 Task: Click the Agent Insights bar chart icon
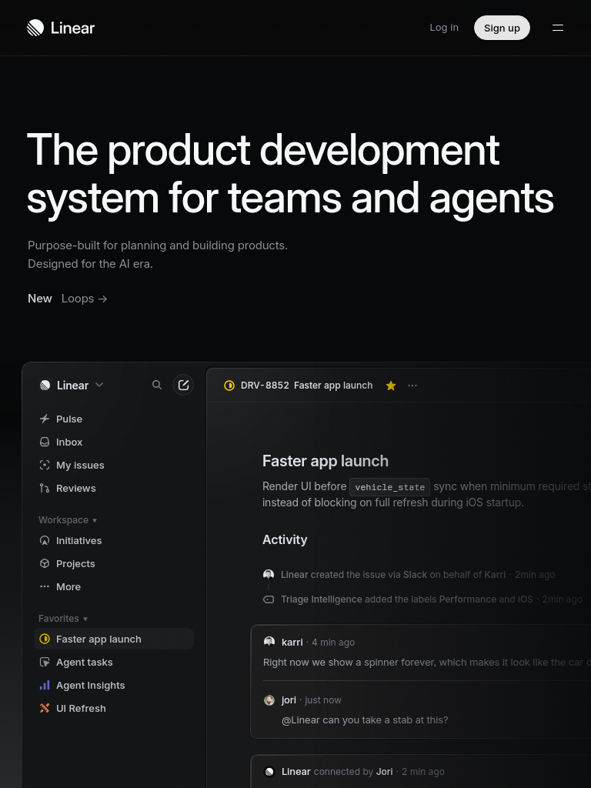(45, 685)
